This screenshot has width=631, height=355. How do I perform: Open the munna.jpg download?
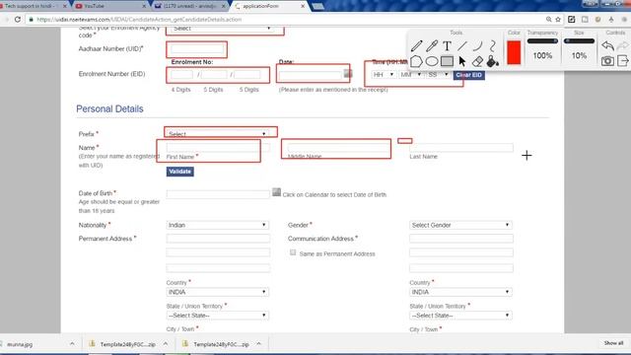20,344
